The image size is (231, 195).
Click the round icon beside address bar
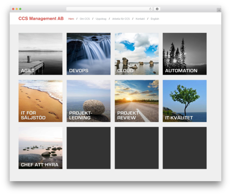click(157, 9)
